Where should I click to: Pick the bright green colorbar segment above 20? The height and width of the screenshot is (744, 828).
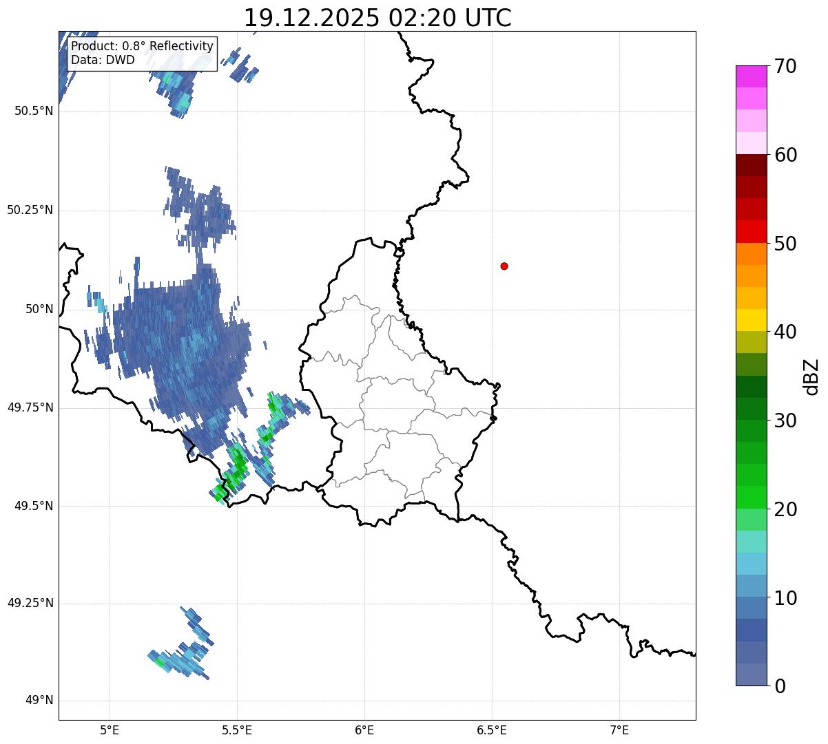coord(751,498)
